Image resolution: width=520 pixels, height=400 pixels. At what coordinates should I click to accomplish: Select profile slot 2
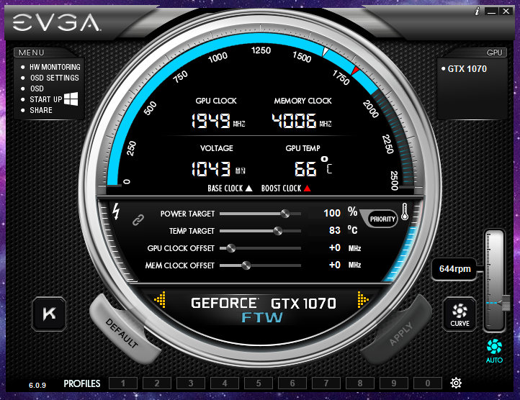tap(157, 383)
